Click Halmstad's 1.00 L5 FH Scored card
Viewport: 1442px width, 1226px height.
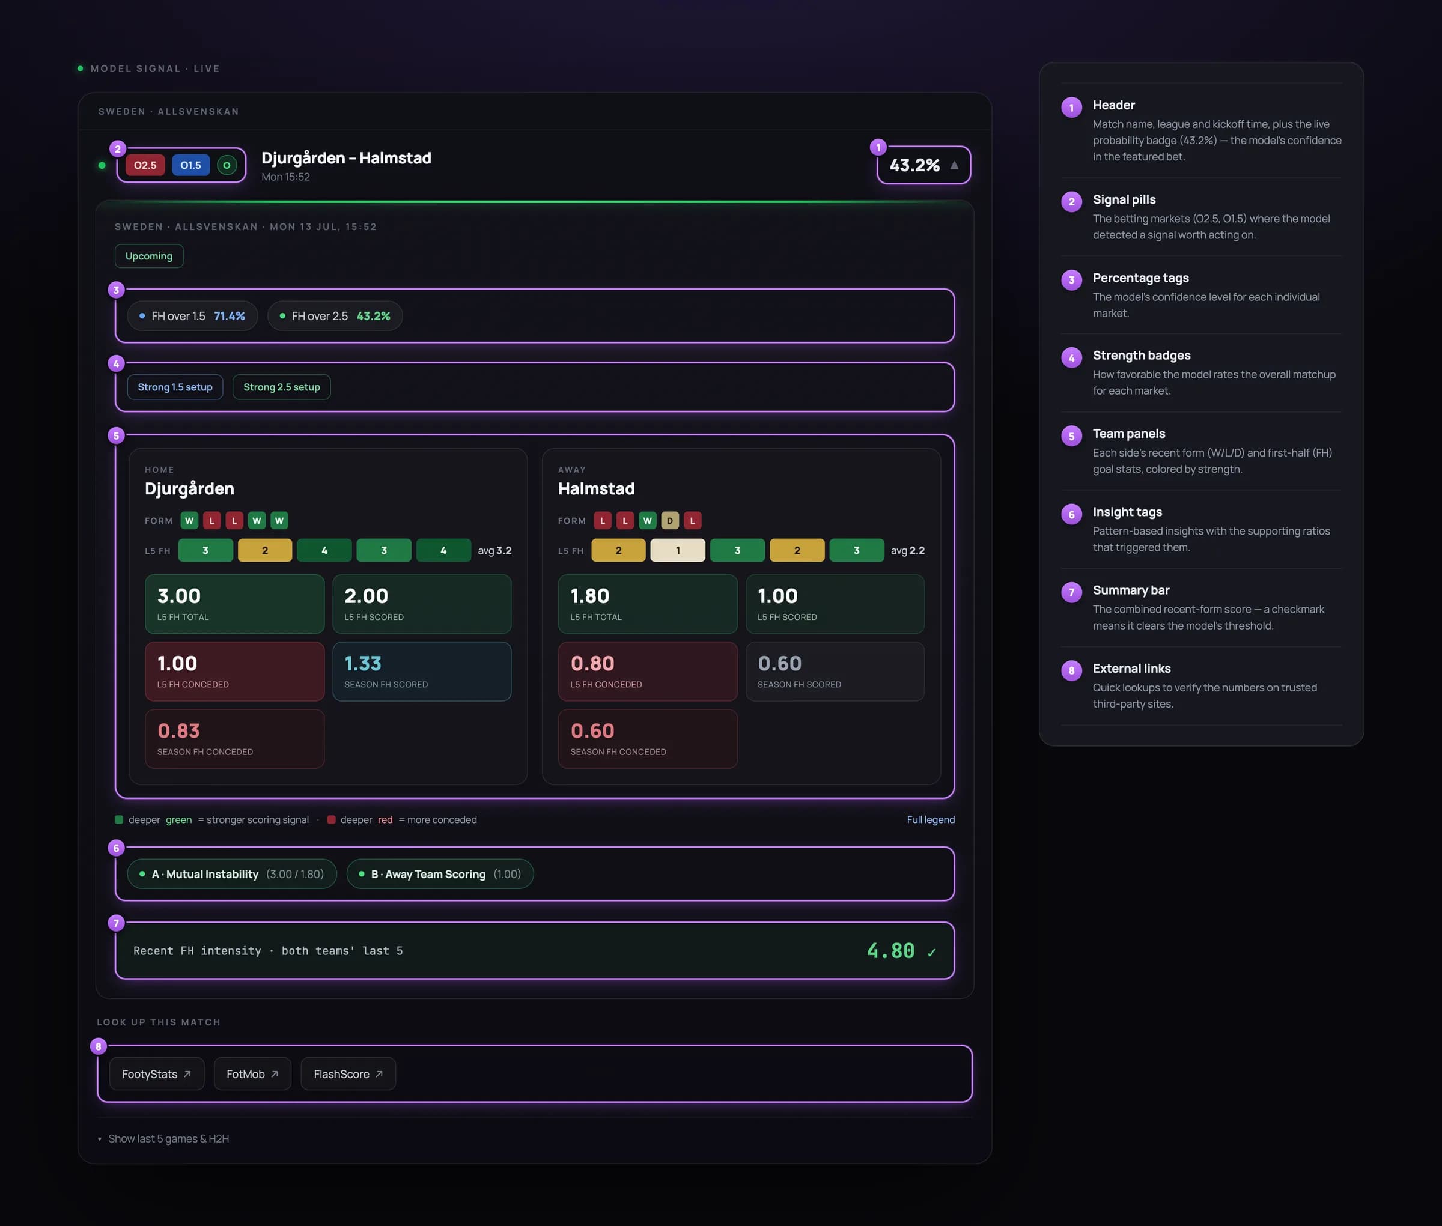pyautogui.click(x=835, y=604)
